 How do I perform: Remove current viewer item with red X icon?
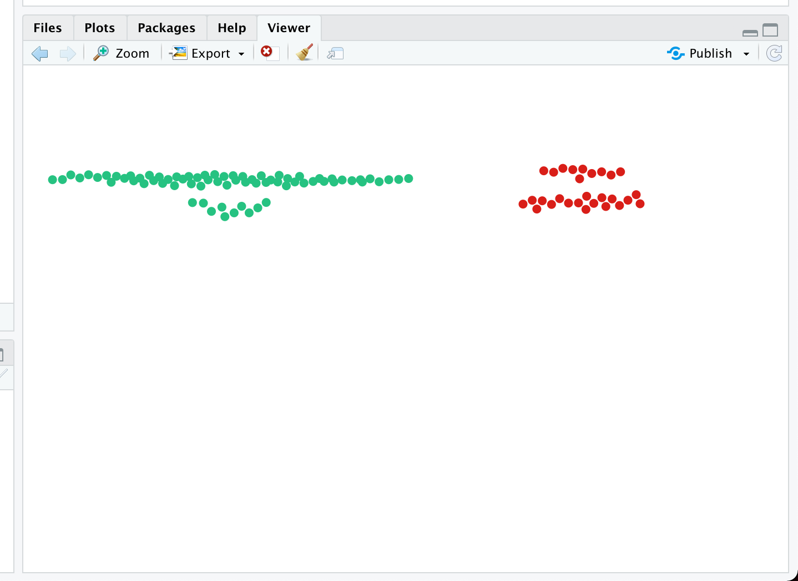(x=268, y=52)
